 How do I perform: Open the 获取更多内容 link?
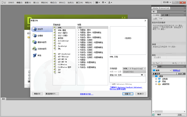coord(87,94)
